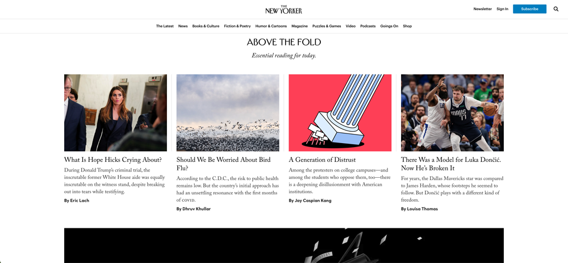Click the Luka Dončić basketball photo
Image resolution: width=568 pixels, height=263 pixels.
click(453, 112)
